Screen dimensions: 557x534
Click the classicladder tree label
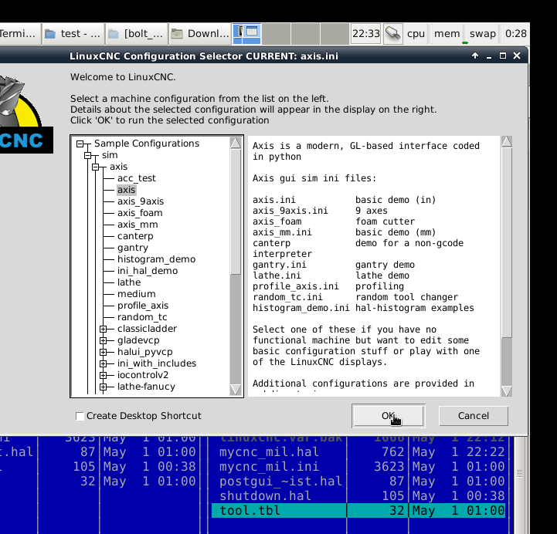147,329
